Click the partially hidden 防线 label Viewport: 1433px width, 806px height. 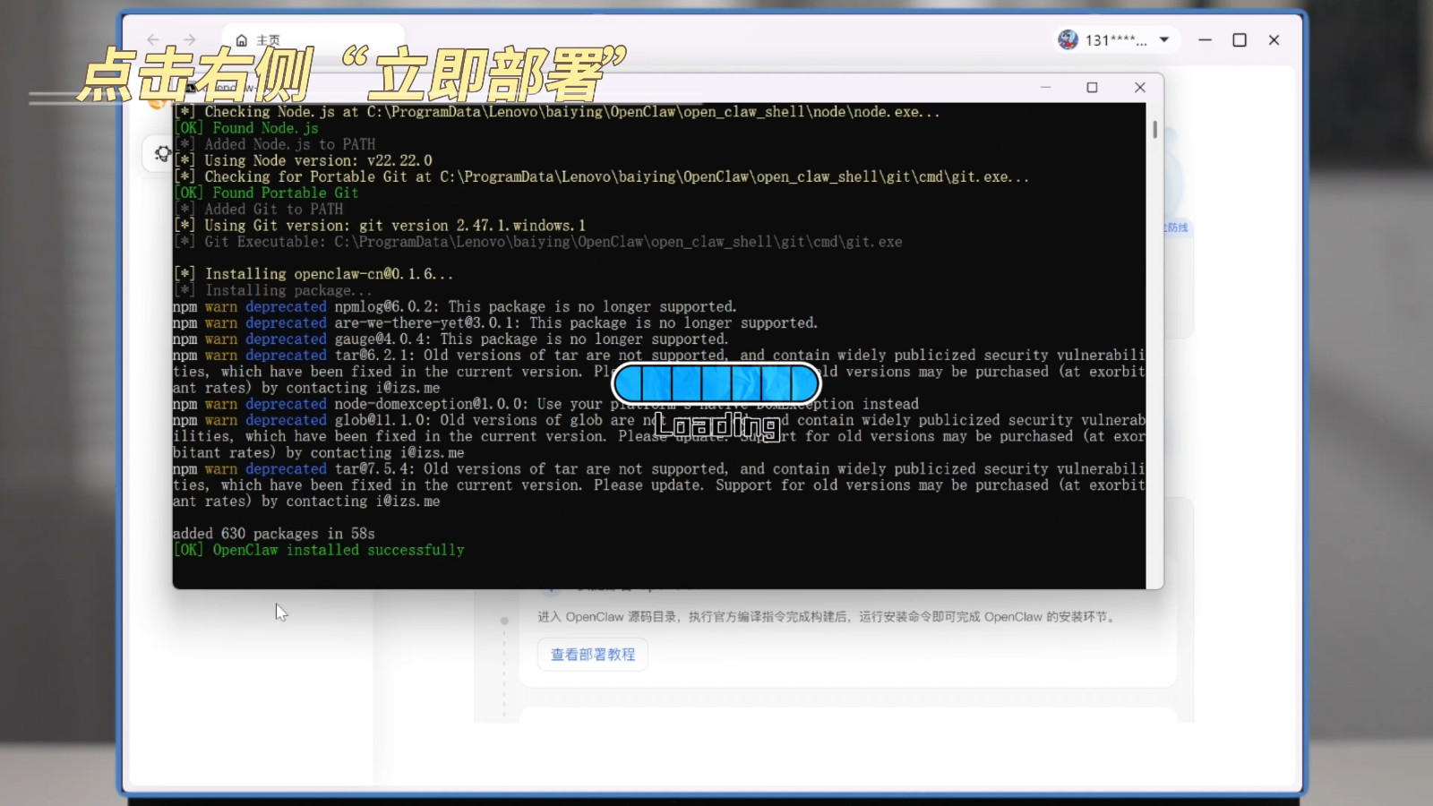[x=1177, y=227]
